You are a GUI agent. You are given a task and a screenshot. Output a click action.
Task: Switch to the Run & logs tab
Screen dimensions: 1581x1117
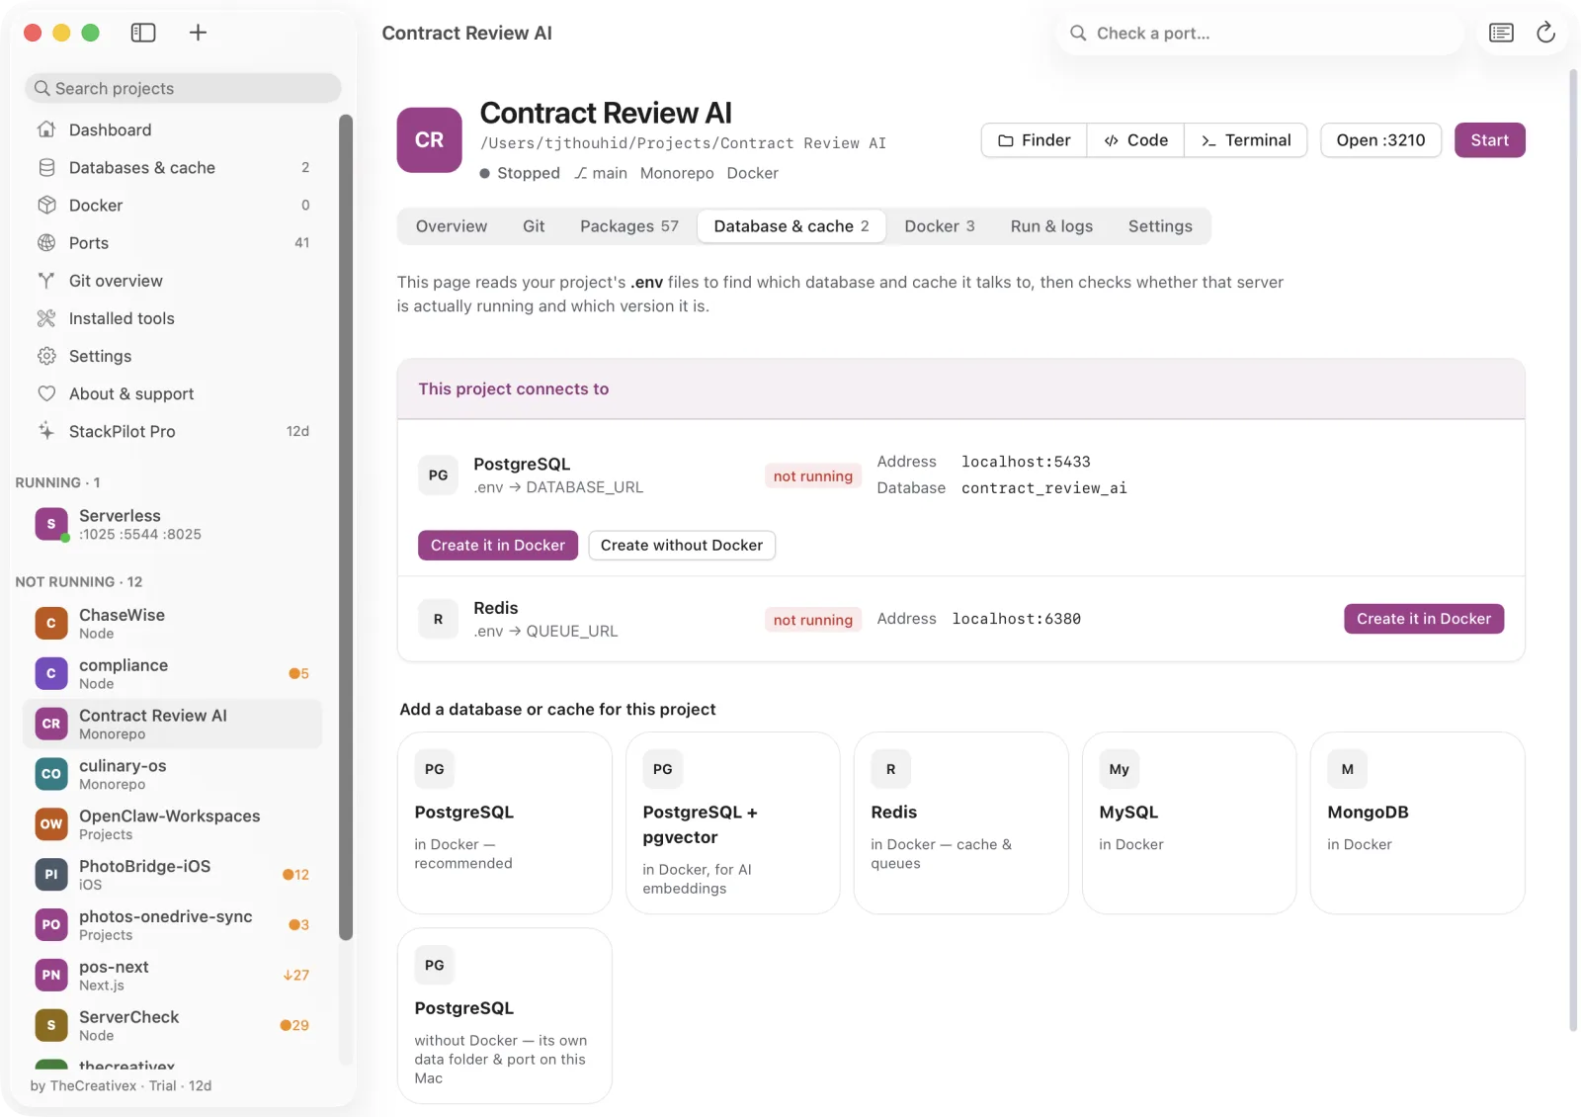click(1051, 226)
